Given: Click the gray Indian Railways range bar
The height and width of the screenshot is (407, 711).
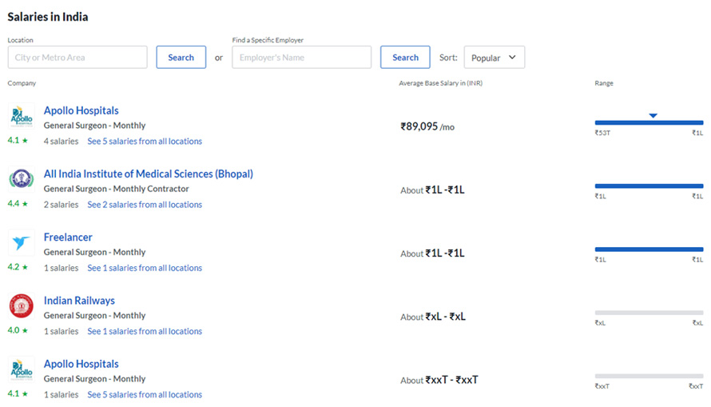Looking at the screenshot, I should coord(649,313).
